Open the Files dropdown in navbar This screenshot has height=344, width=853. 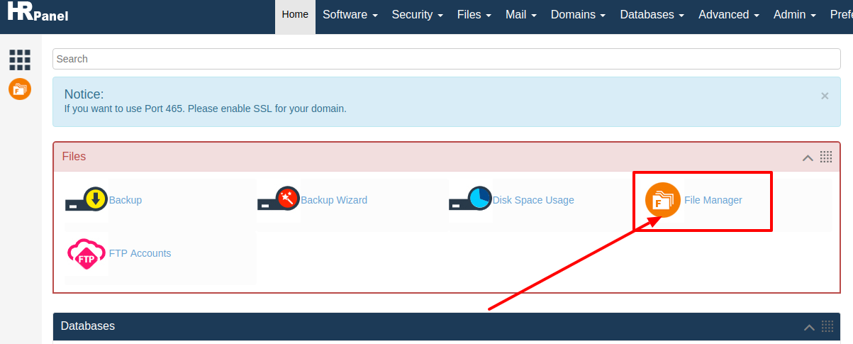(x=474, y=14)
